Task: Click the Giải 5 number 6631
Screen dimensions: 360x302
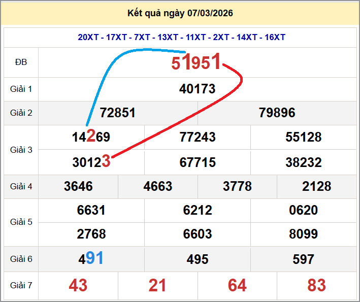Action: pos(91,210)
